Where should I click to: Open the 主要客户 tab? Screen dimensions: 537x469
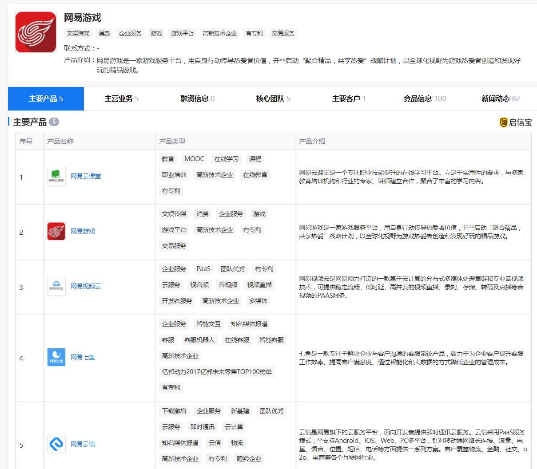[x=349, y=99]
